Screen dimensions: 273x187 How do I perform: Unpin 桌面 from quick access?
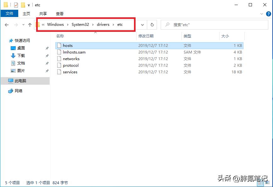47,48
